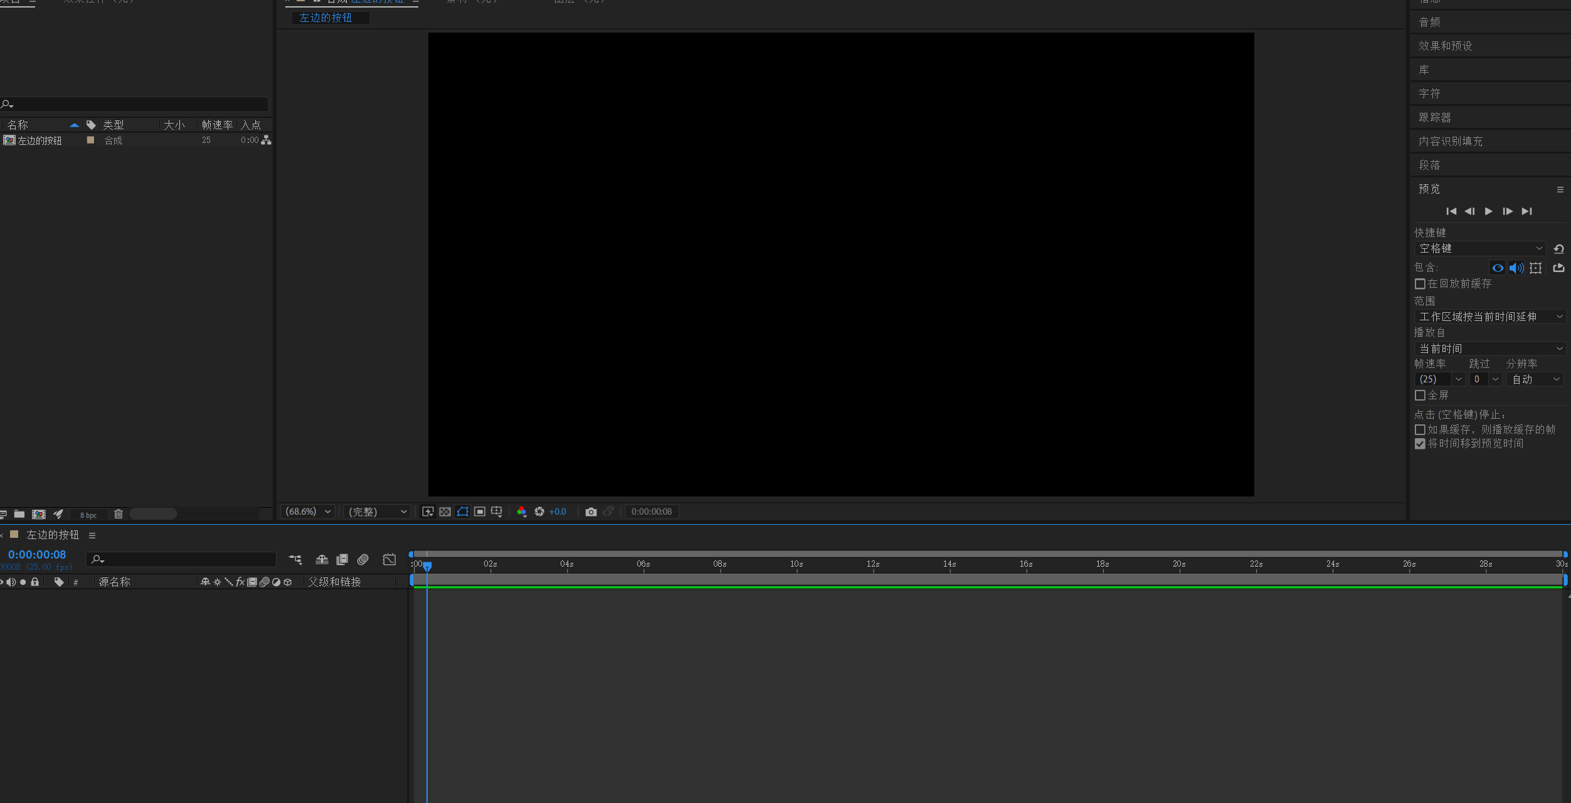Open preview shortcut spacebar dropdown

[1479, 249]
